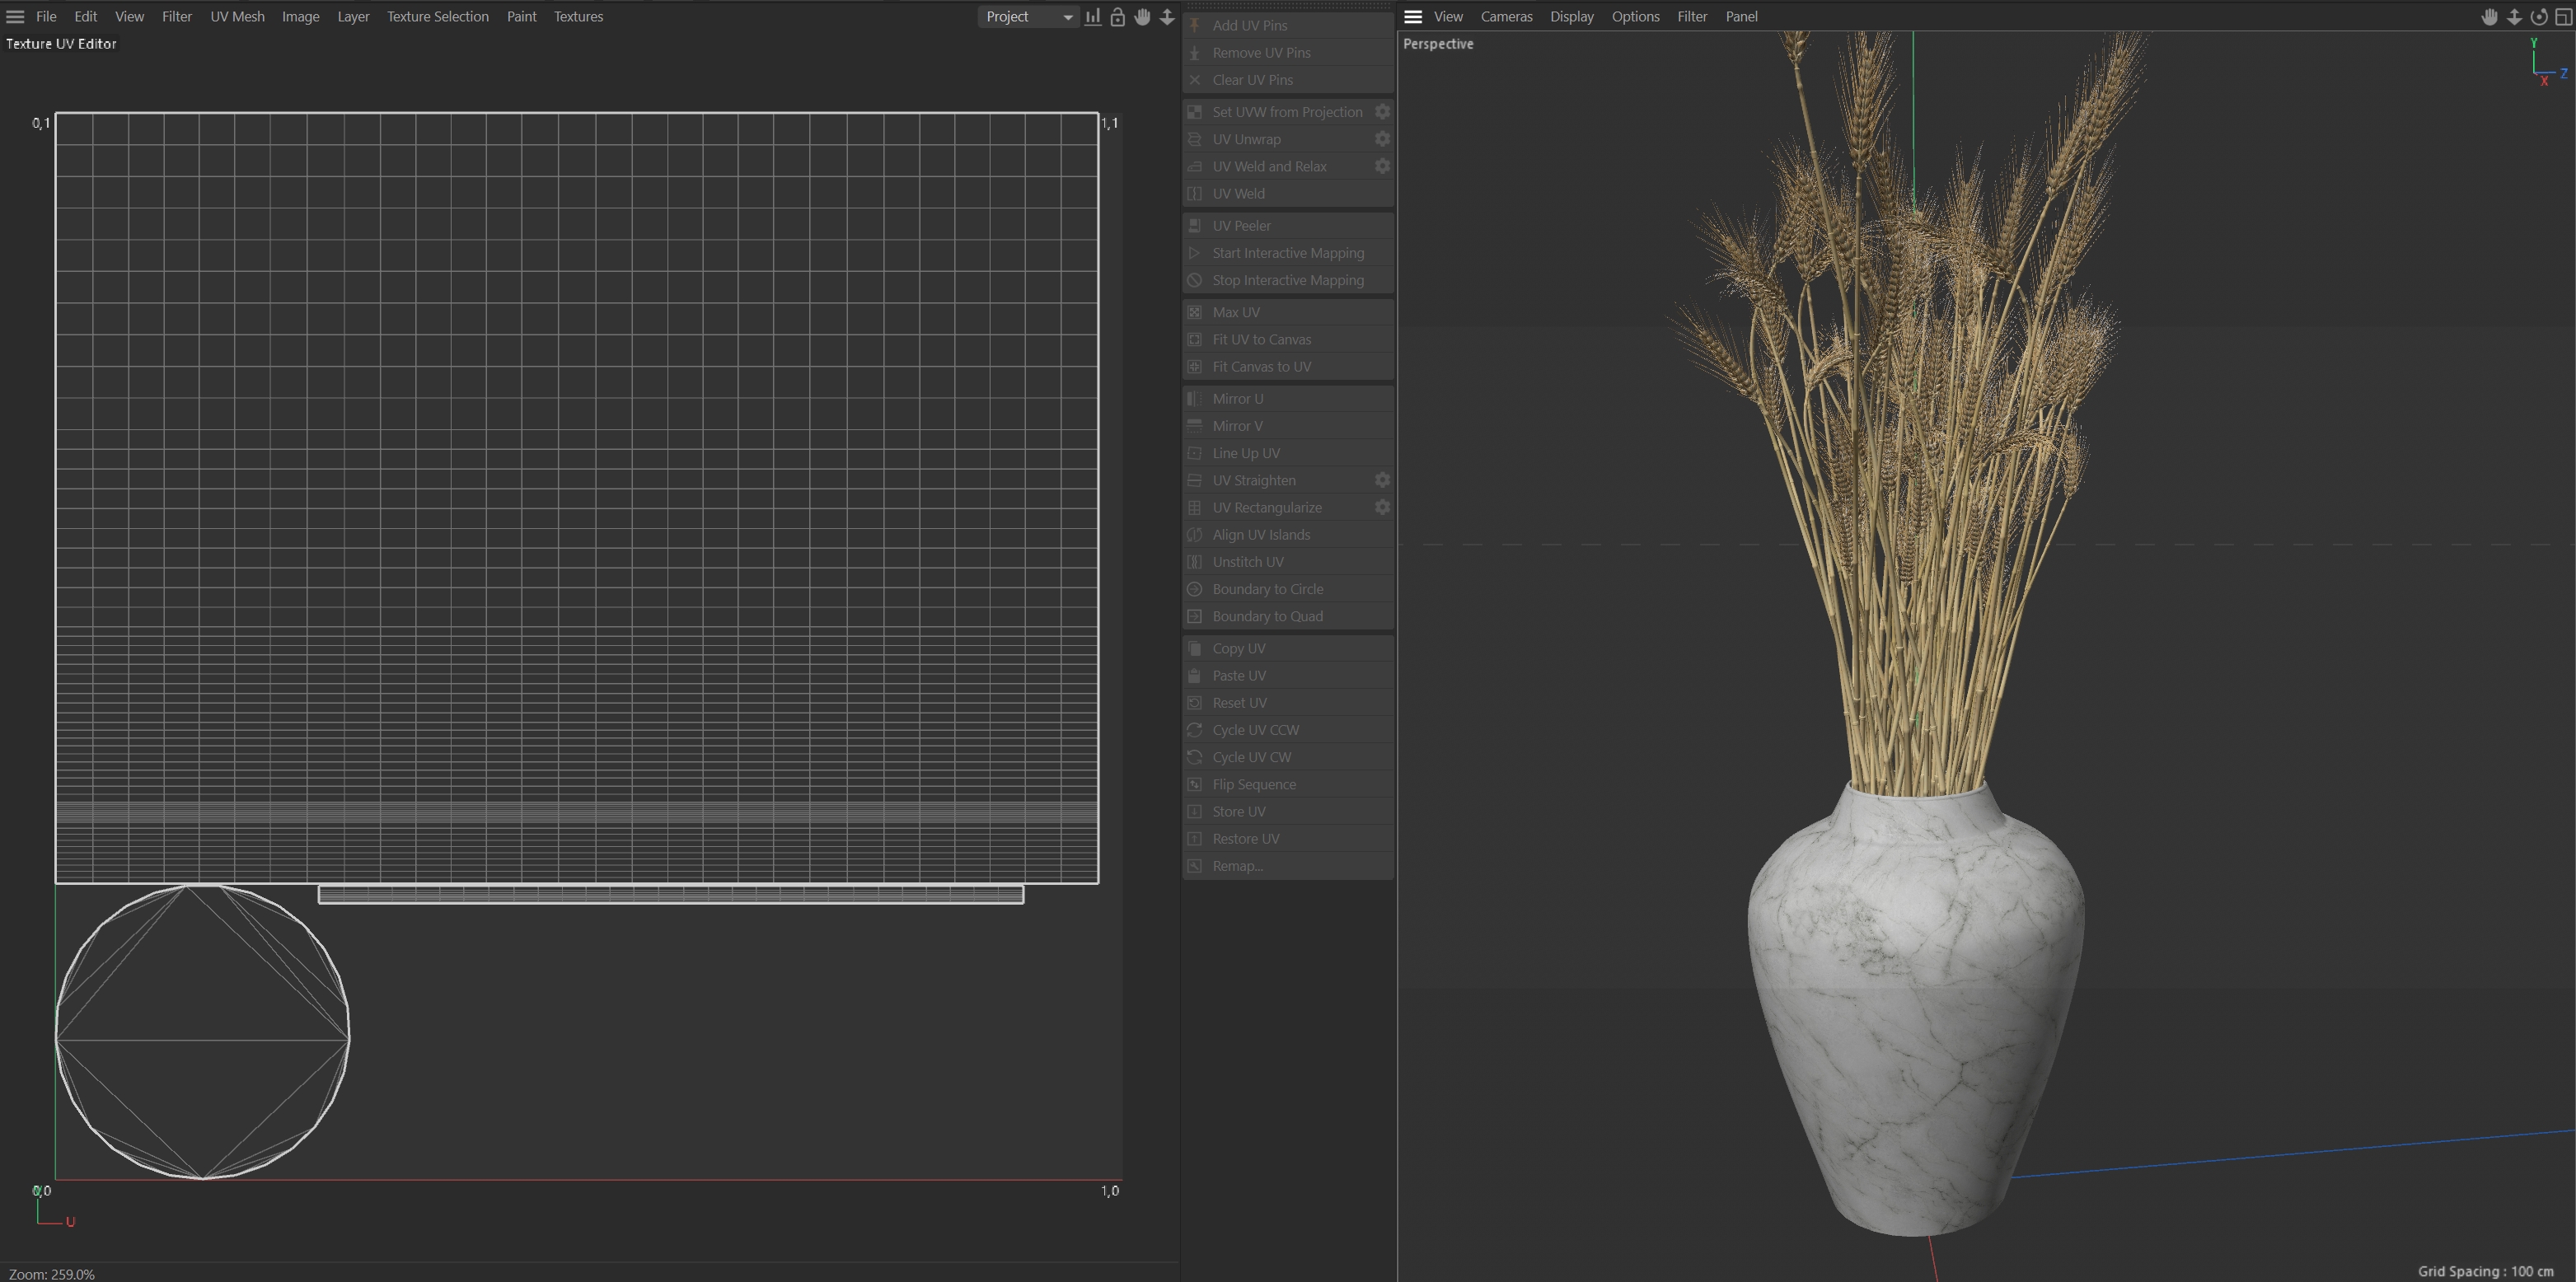Open the Cameras menu in viewport

1506,17
